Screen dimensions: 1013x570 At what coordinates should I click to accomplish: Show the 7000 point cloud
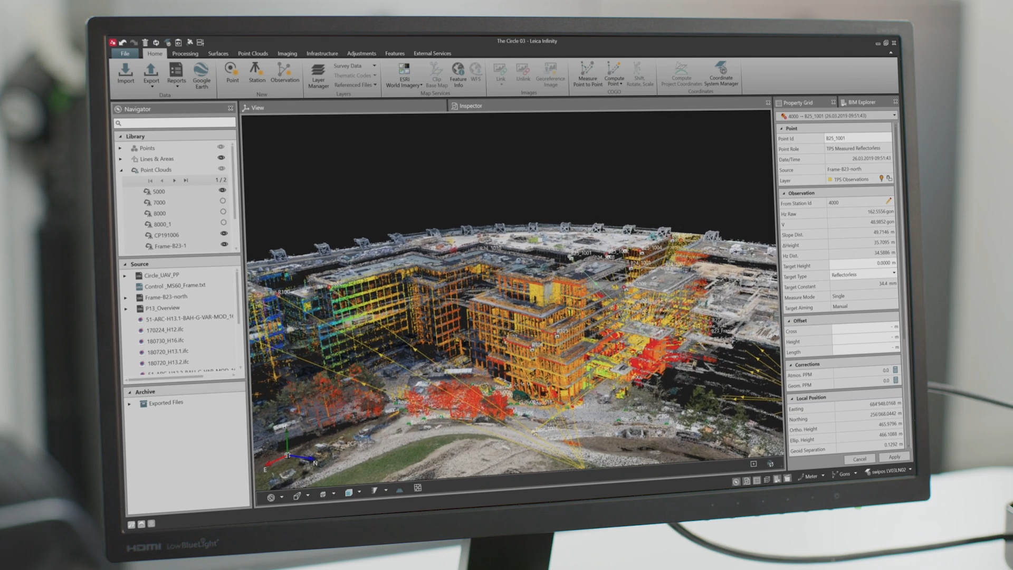pyautogui.click(x=223, y=201)
